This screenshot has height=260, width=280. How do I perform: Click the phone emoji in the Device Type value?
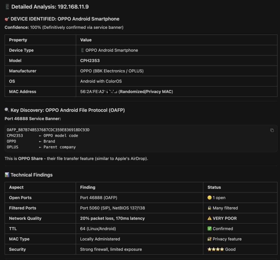pyautogui.click(x=82, y=50)
